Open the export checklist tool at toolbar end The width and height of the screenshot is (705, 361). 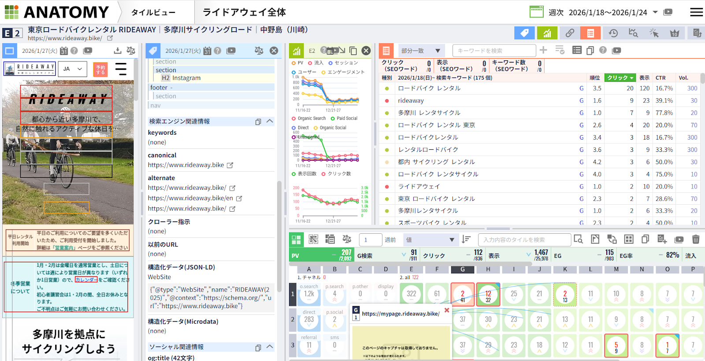click(x=697, y=33)
